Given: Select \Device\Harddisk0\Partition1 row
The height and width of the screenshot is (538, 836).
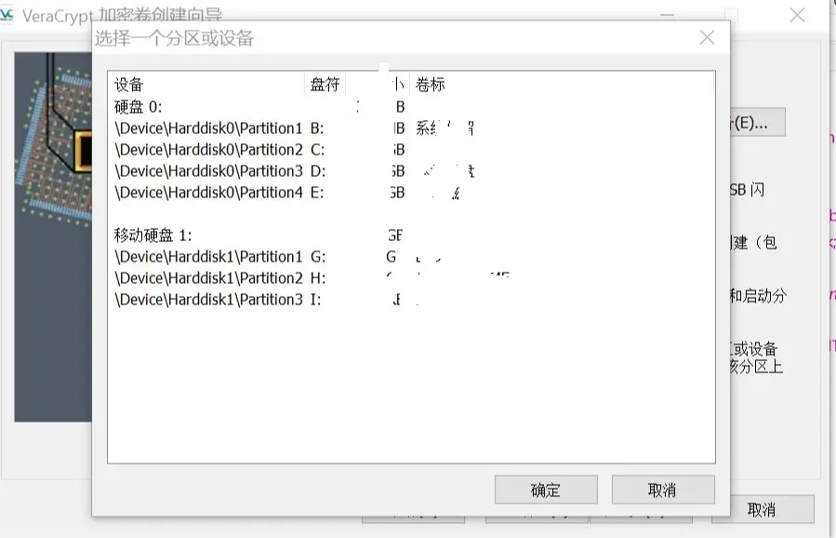Looking at the screenshot, I should coord(411,128).
